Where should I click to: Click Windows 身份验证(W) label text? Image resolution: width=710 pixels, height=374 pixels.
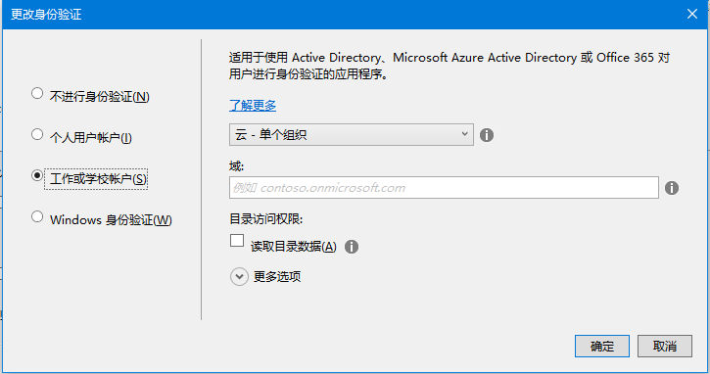(x=111, y=220)
